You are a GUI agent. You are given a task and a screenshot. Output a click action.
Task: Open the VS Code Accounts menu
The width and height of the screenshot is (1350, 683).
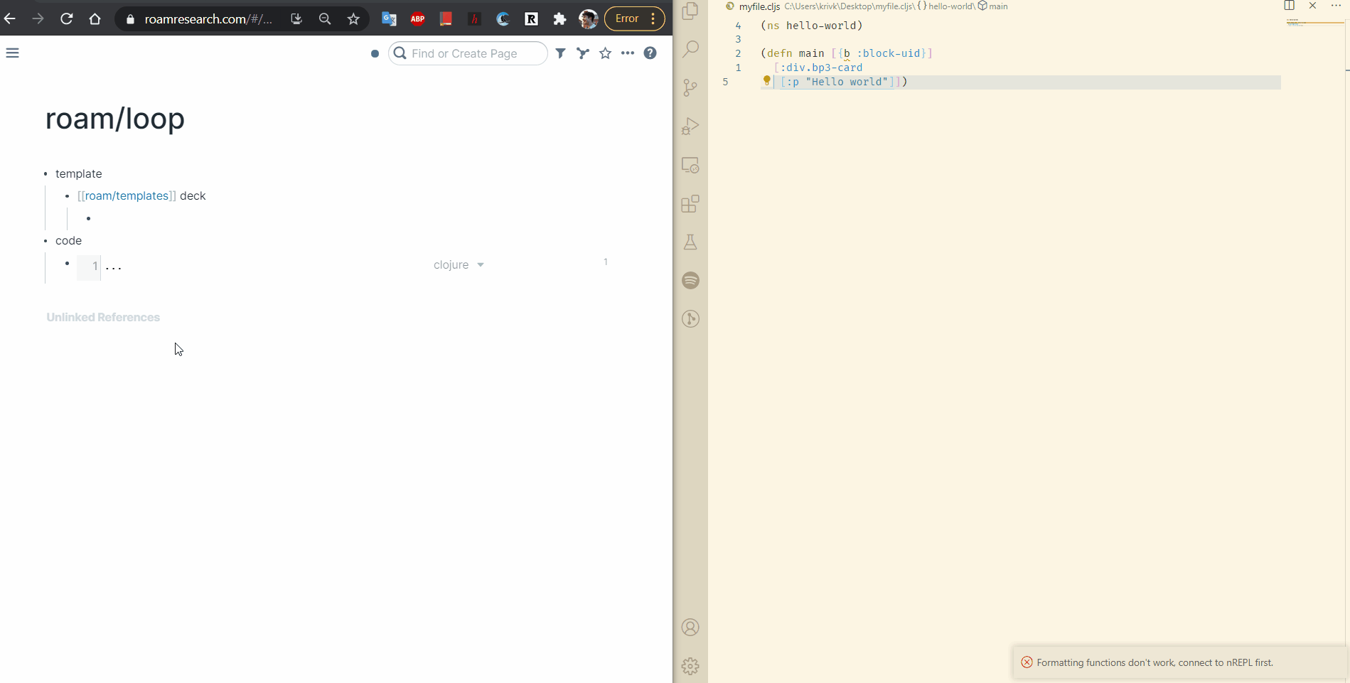click(x=690, y=628)
